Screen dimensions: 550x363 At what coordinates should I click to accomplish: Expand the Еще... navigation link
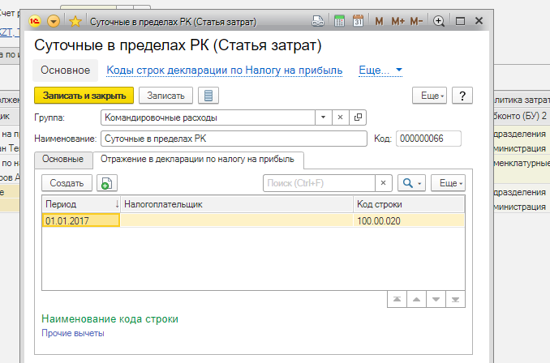tap(380, 70)
